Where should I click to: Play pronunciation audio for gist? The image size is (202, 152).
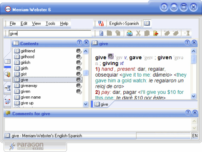tap(79, 74)
